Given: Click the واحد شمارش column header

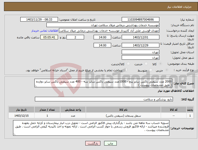Looking at the screenshot, I should click(x=73, y=110).
